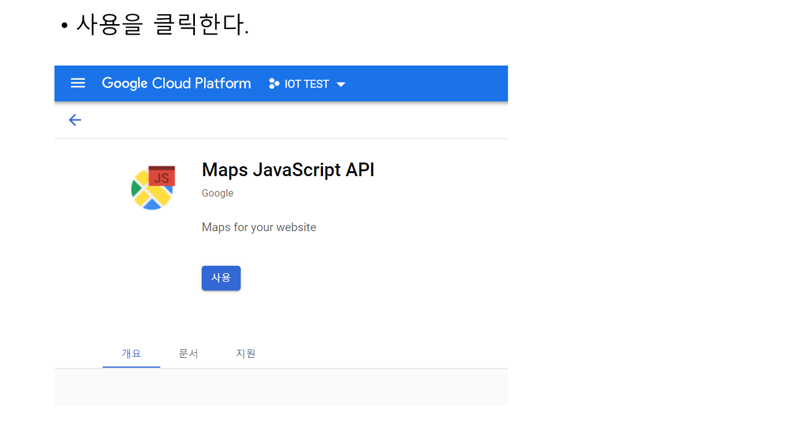Image resolution: width=792 pixels, height=445 pixels.
Task: Switch to the 개요 tab
Action: click(131, 354)
